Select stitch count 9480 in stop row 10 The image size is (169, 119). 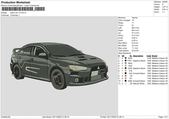pyautogui.click(x=130, y=81)
